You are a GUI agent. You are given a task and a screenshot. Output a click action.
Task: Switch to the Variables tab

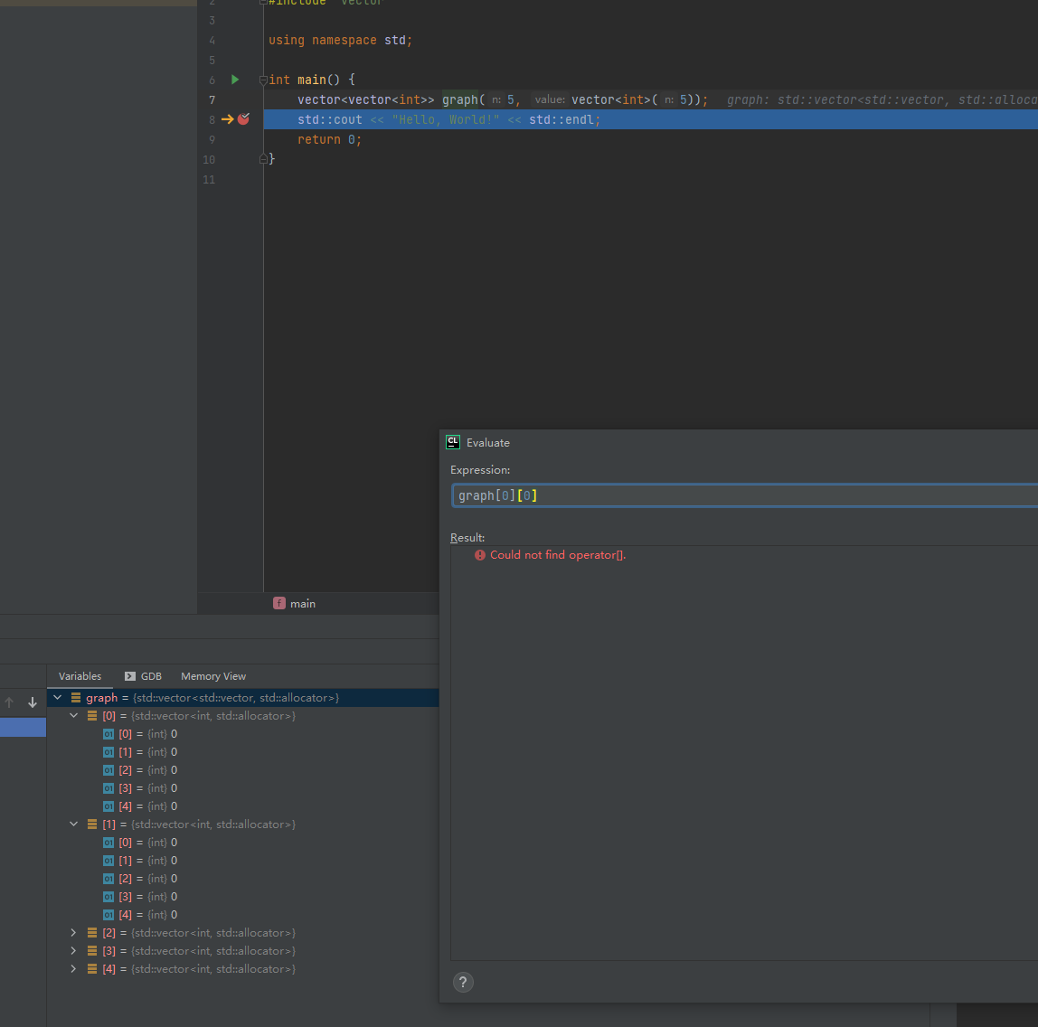point(80,676)
